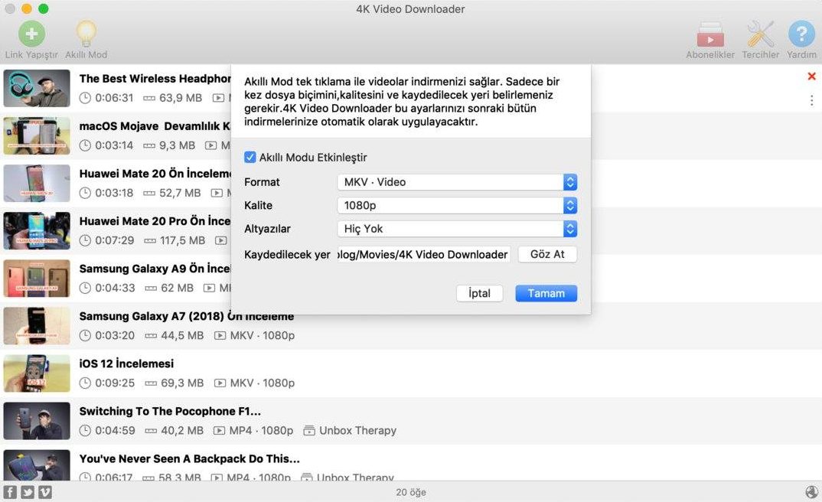Click the '20 öğe' status bar count

(411, 493)
